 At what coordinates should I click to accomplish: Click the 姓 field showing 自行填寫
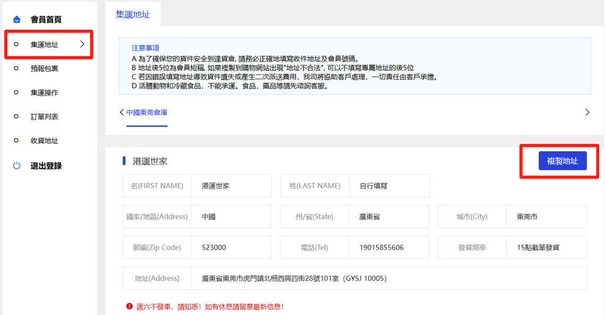(388, 186)
